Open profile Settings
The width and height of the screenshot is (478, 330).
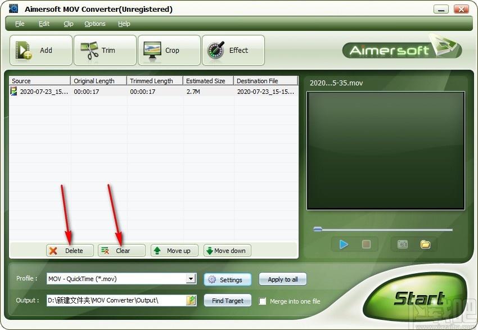[x=227, y=280]
